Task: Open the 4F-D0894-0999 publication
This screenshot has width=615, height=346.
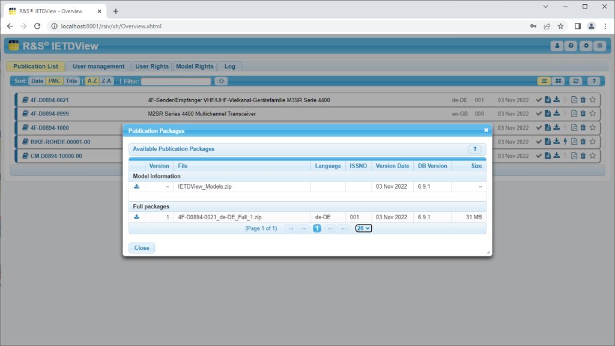Action: pos(49,114)
